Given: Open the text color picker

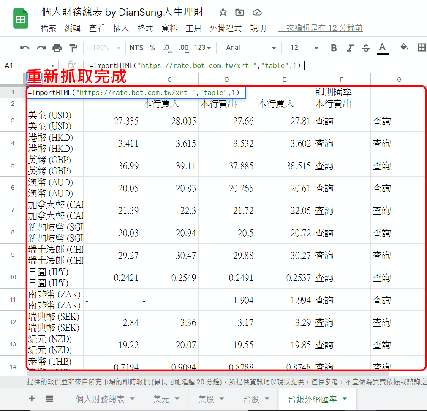Looking at the screenshot, I should click(x=382, y=48).
